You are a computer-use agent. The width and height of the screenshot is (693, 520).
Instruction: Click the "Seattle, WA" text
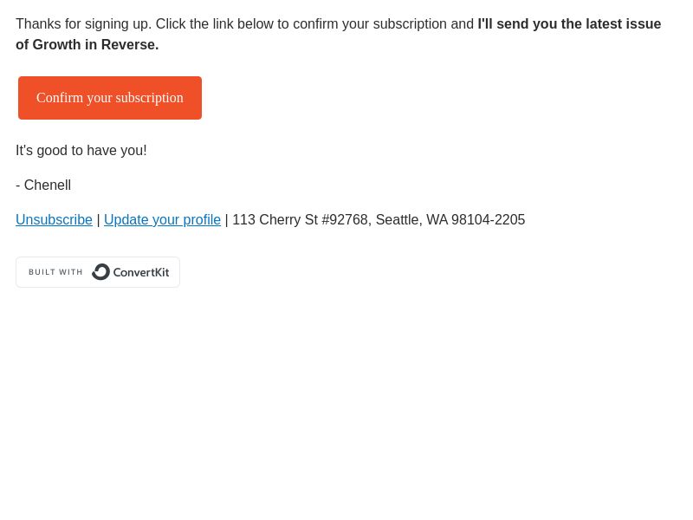[412, 220]
